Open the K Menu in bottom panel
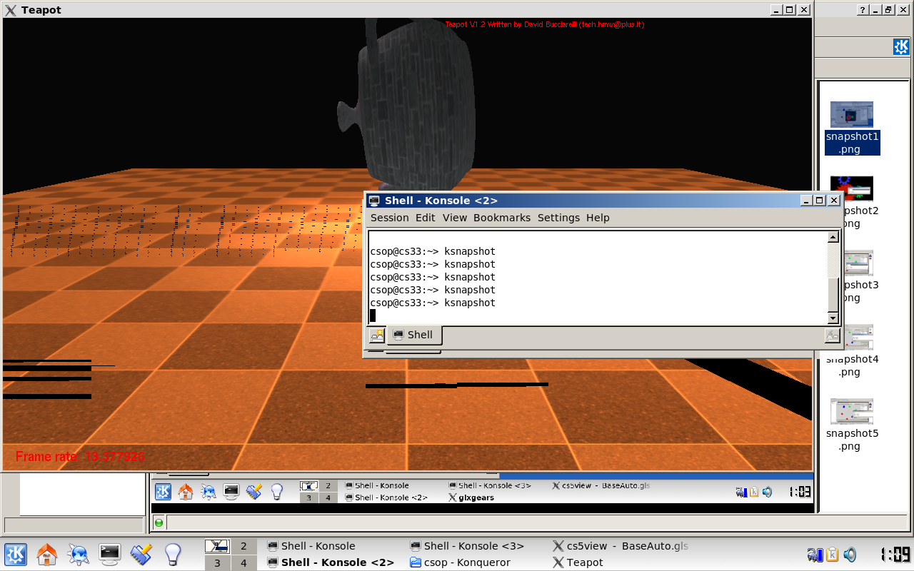 pos(16,554)
